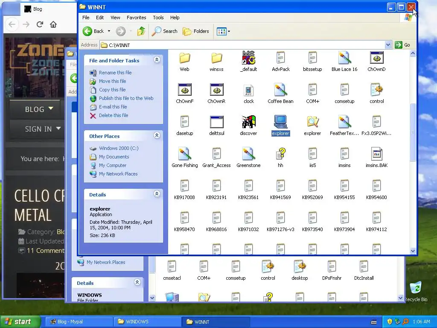Reload page in Mypal browser
437x328 pixels.
40,24
